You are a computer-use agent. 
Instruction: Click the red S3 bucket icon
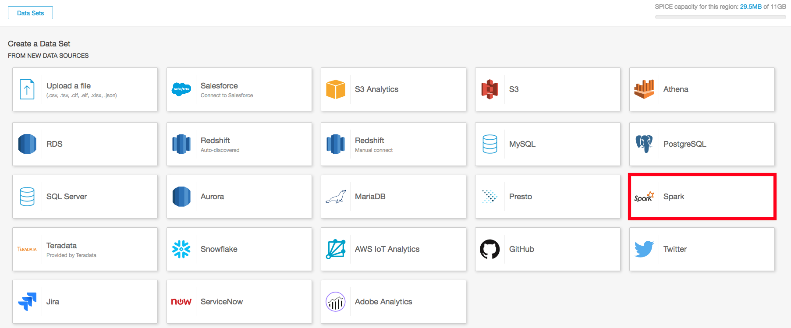[x=490, y=89]
